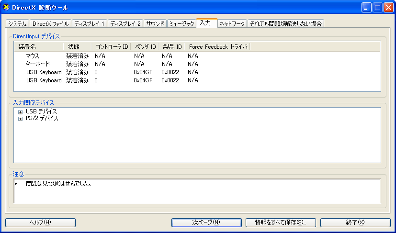The height and width of the screenshot is (233, 396).
Task: Open それでも問題が解決しない場合 tab
Action: pyautogui.click(x=285, y=23)
